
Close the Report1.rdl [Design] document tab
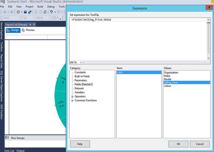[x=34, y=25]
